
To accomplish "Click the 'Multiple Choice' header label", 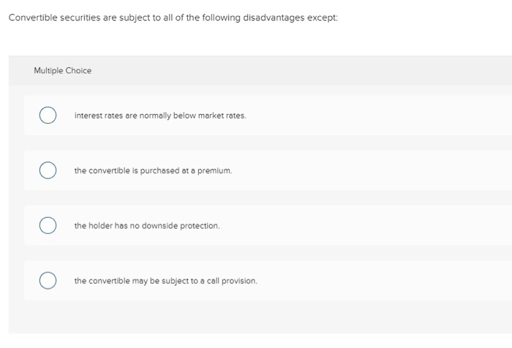I will click(x=63, y=70).
